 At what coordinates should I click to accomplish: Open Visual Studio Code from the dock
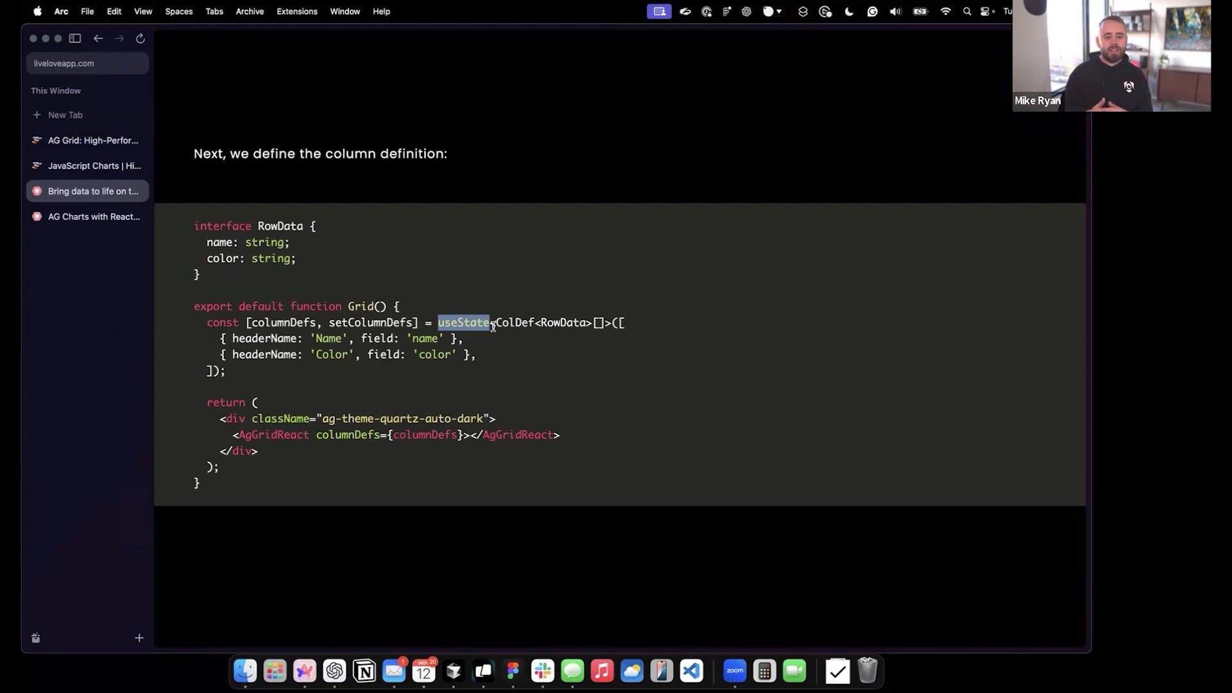point(692,671)
